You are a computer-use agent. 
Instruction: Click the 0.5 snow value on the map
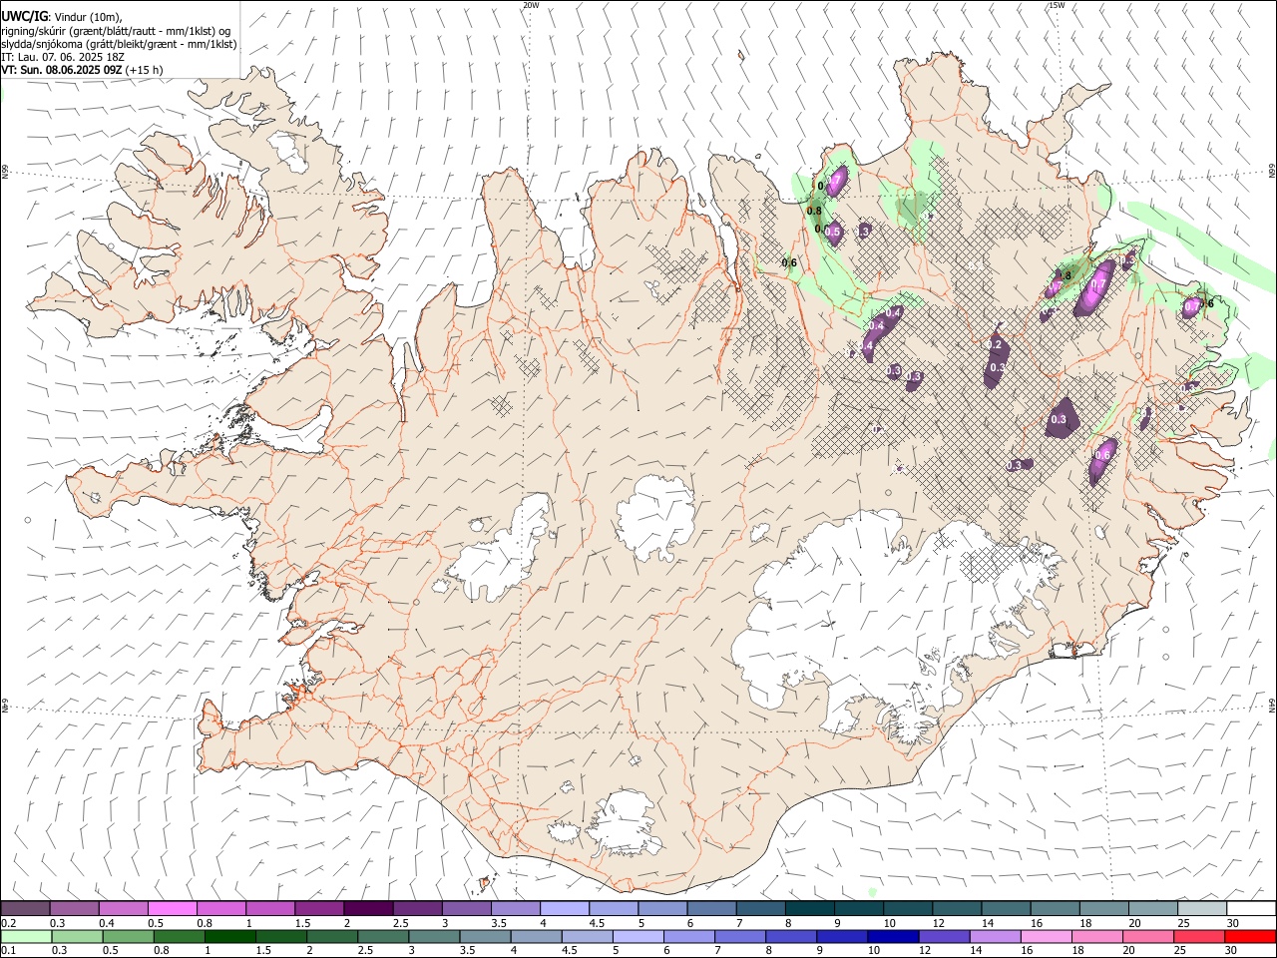point(833,232)
